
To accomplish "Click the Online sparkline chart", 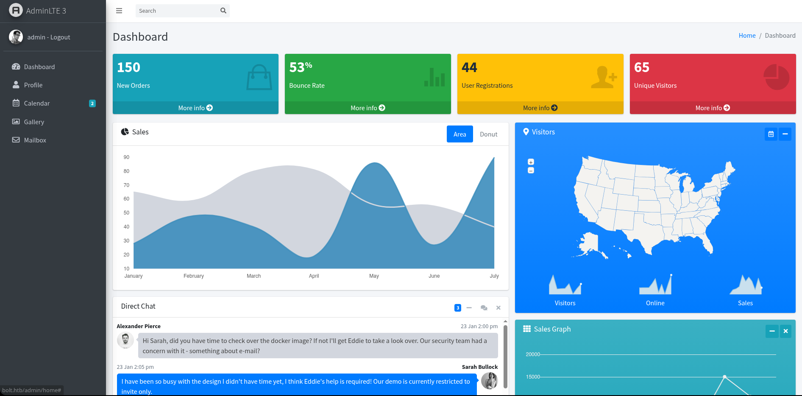I will pos(655,284).
